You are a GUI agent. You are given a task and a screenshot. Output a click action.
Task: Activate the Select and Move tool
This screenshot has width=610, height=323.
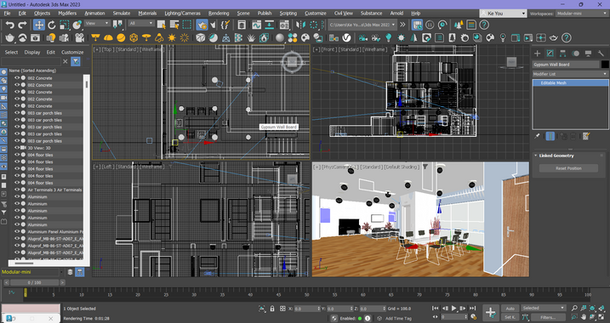click(39, 25)
